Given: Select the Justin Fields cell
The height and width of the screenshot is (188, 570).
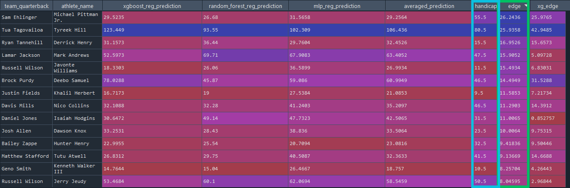Looking at the screenshot, I should coord(26,93).
